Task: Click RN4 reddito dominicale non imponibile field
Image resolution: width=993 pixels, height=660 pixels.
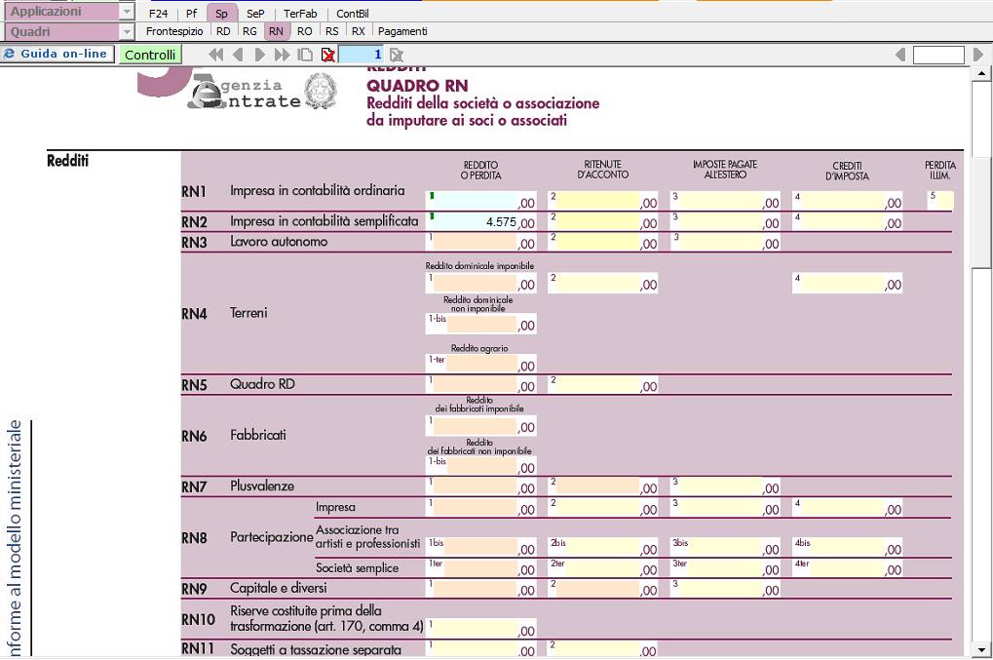Action: tap(480, 324)
